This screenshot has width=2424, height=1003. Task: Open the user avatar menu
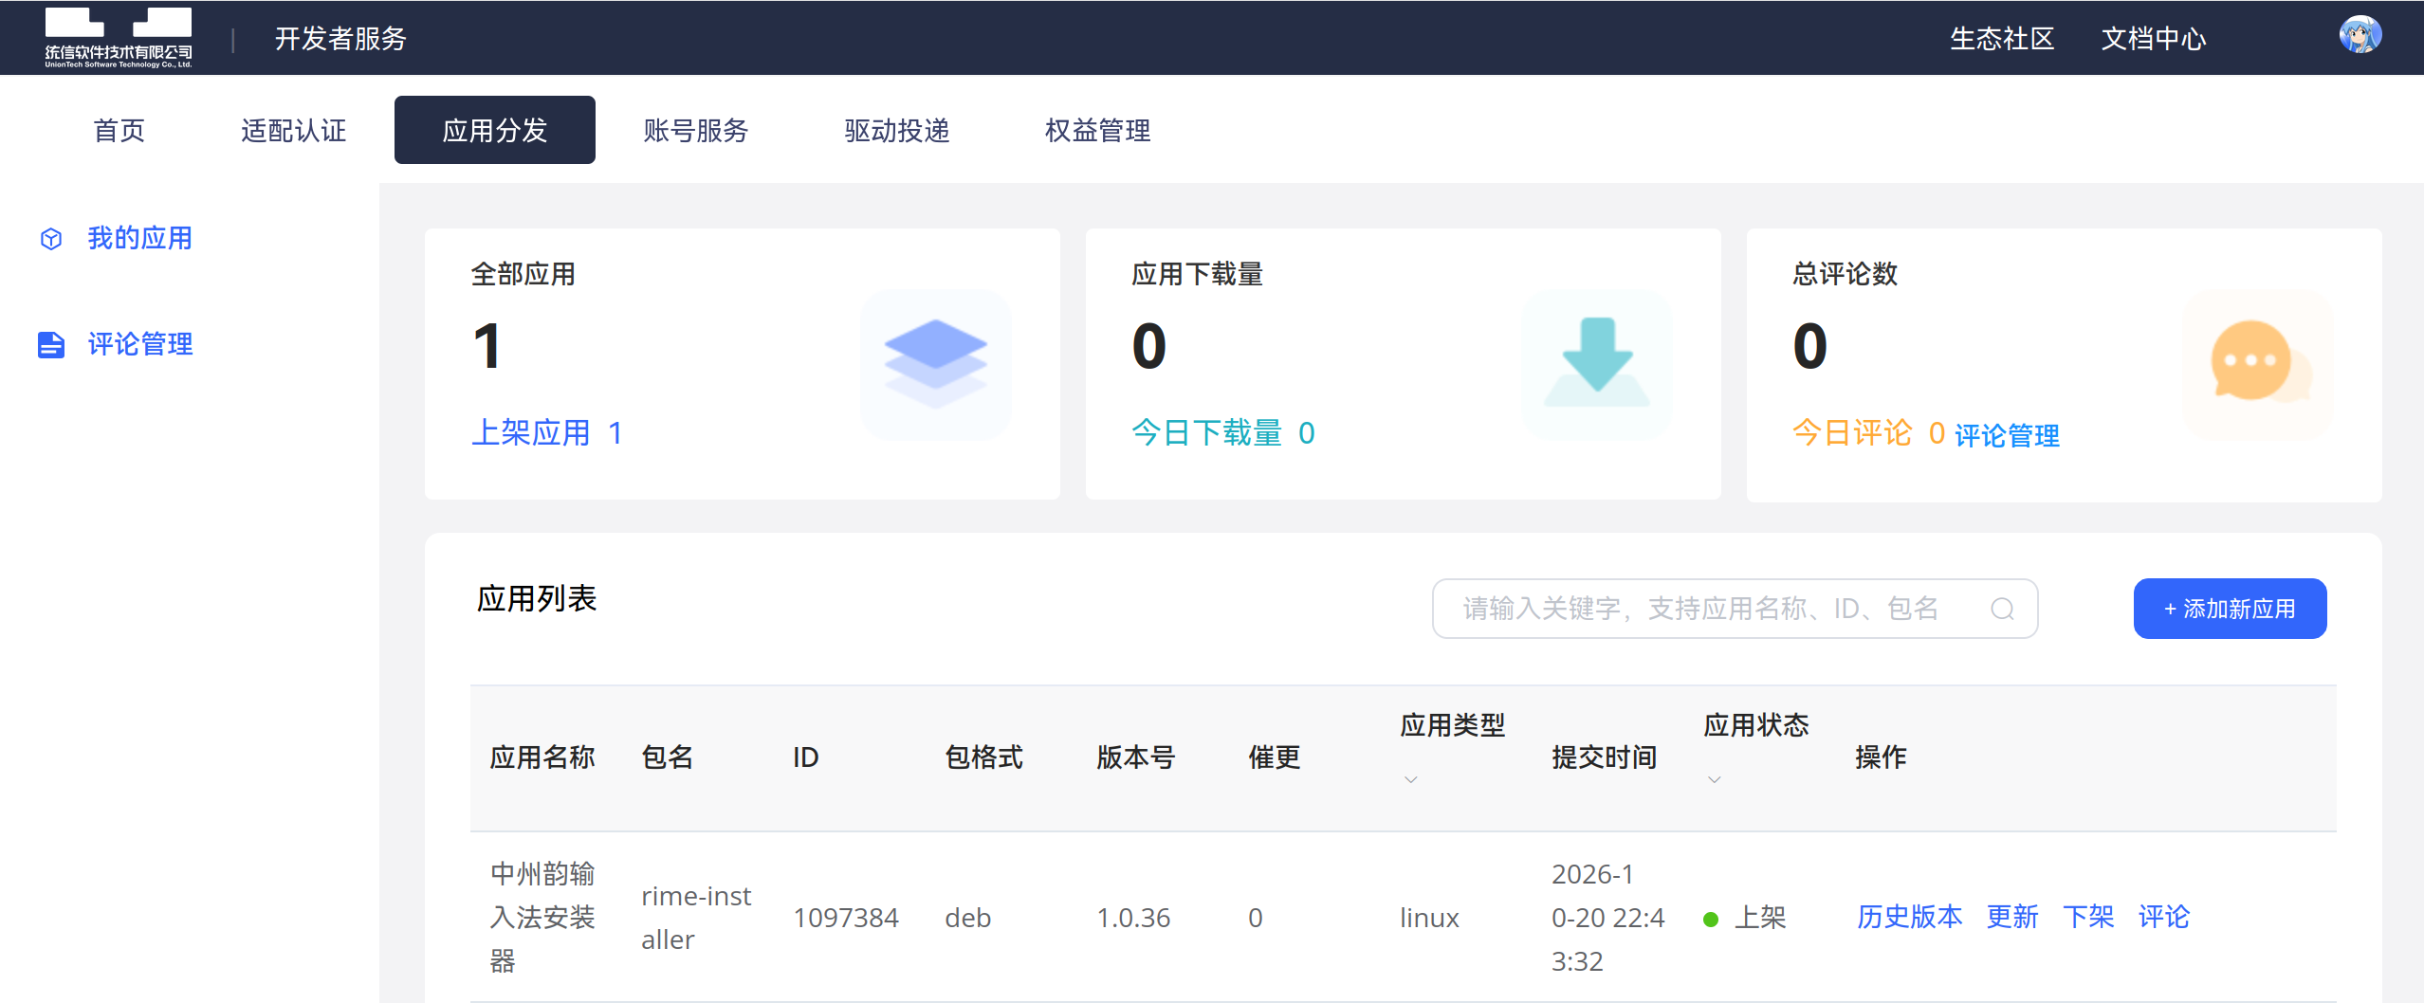2360,36
